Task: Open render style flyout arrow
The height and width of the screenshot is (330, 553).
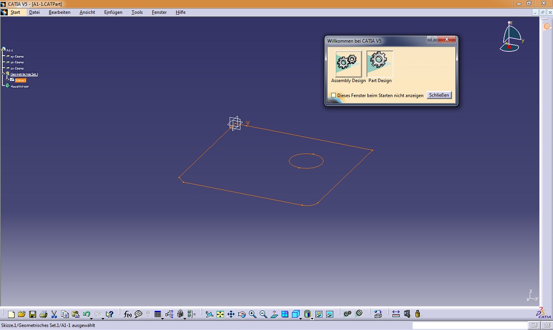Action: [x=312, y=318]
